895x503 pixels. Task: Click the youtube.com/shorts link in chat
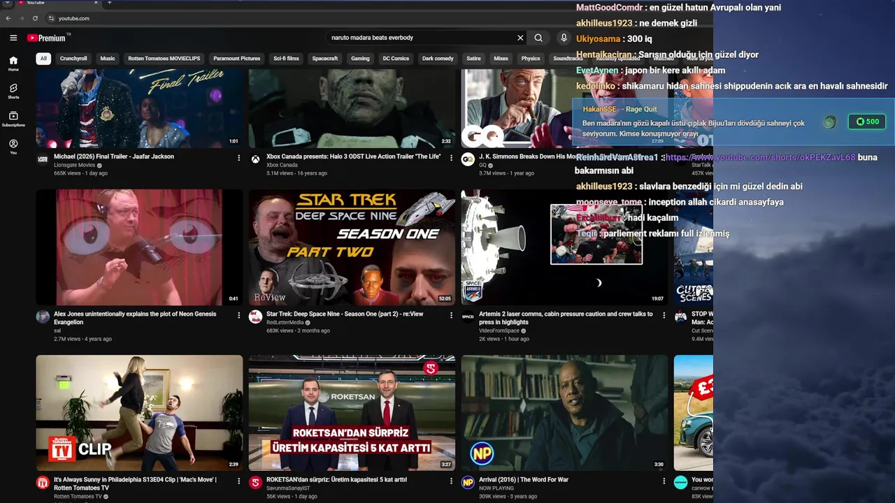tap(760, 157)
